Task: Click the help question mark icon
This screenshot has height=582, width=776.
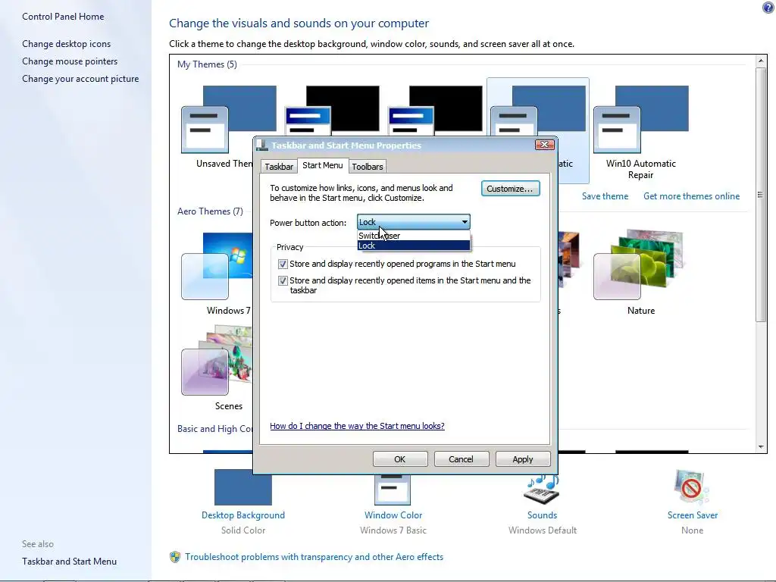Action: (768, 7)
